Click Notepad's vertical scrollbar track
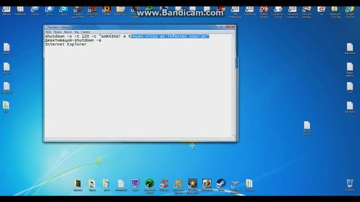Image resolution: width=360 pixels, height=202 pixels. click(x=233, y=85)
